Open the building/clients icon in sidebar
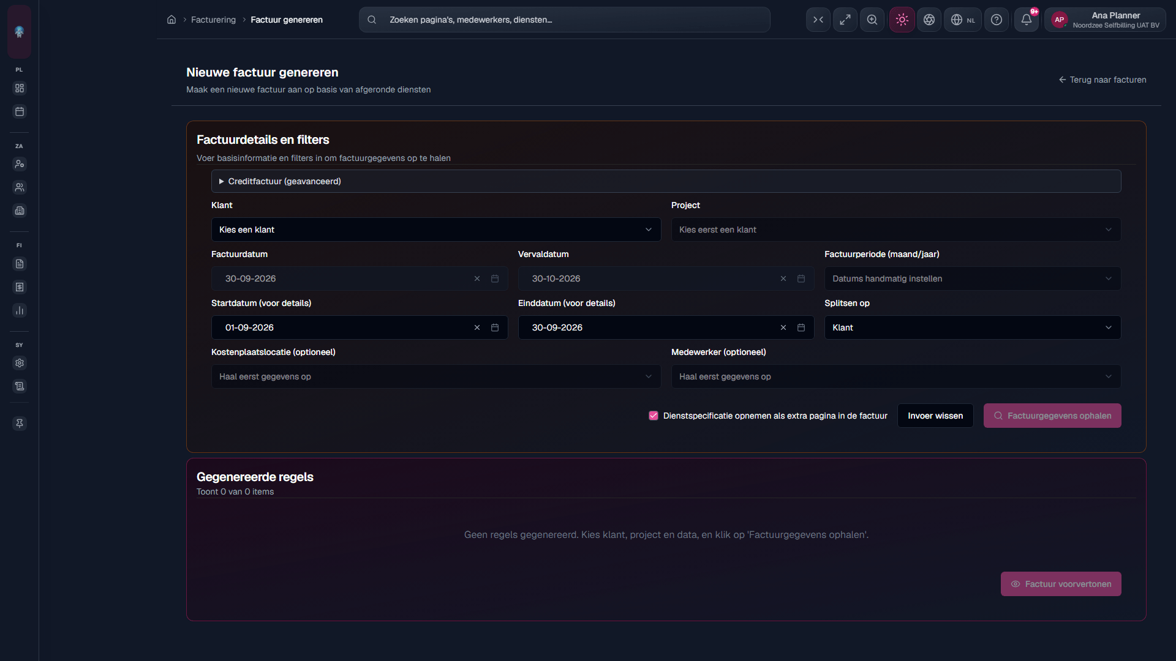 pos(20,211)
